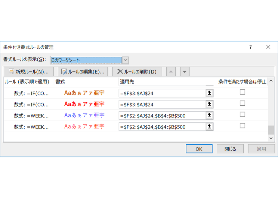278x198 pixels.
Task: Edit applies-to field of orange =IF(CO rule
Action: (x=162, y=93)
